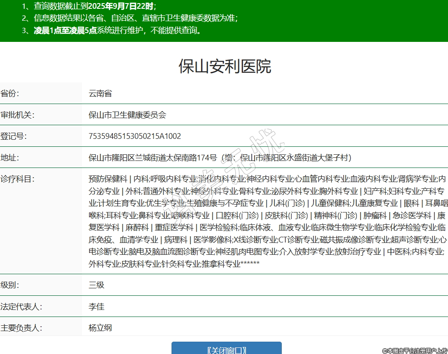Click the 审批机关 field label
This screenshot has width=448, height=354.
pos(18,115)
